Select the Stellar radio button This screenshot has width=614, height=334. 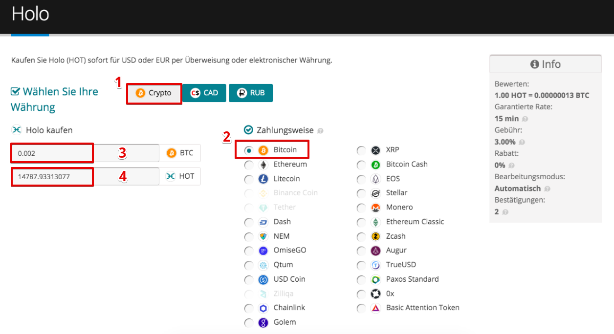click(x=361, y=193)
